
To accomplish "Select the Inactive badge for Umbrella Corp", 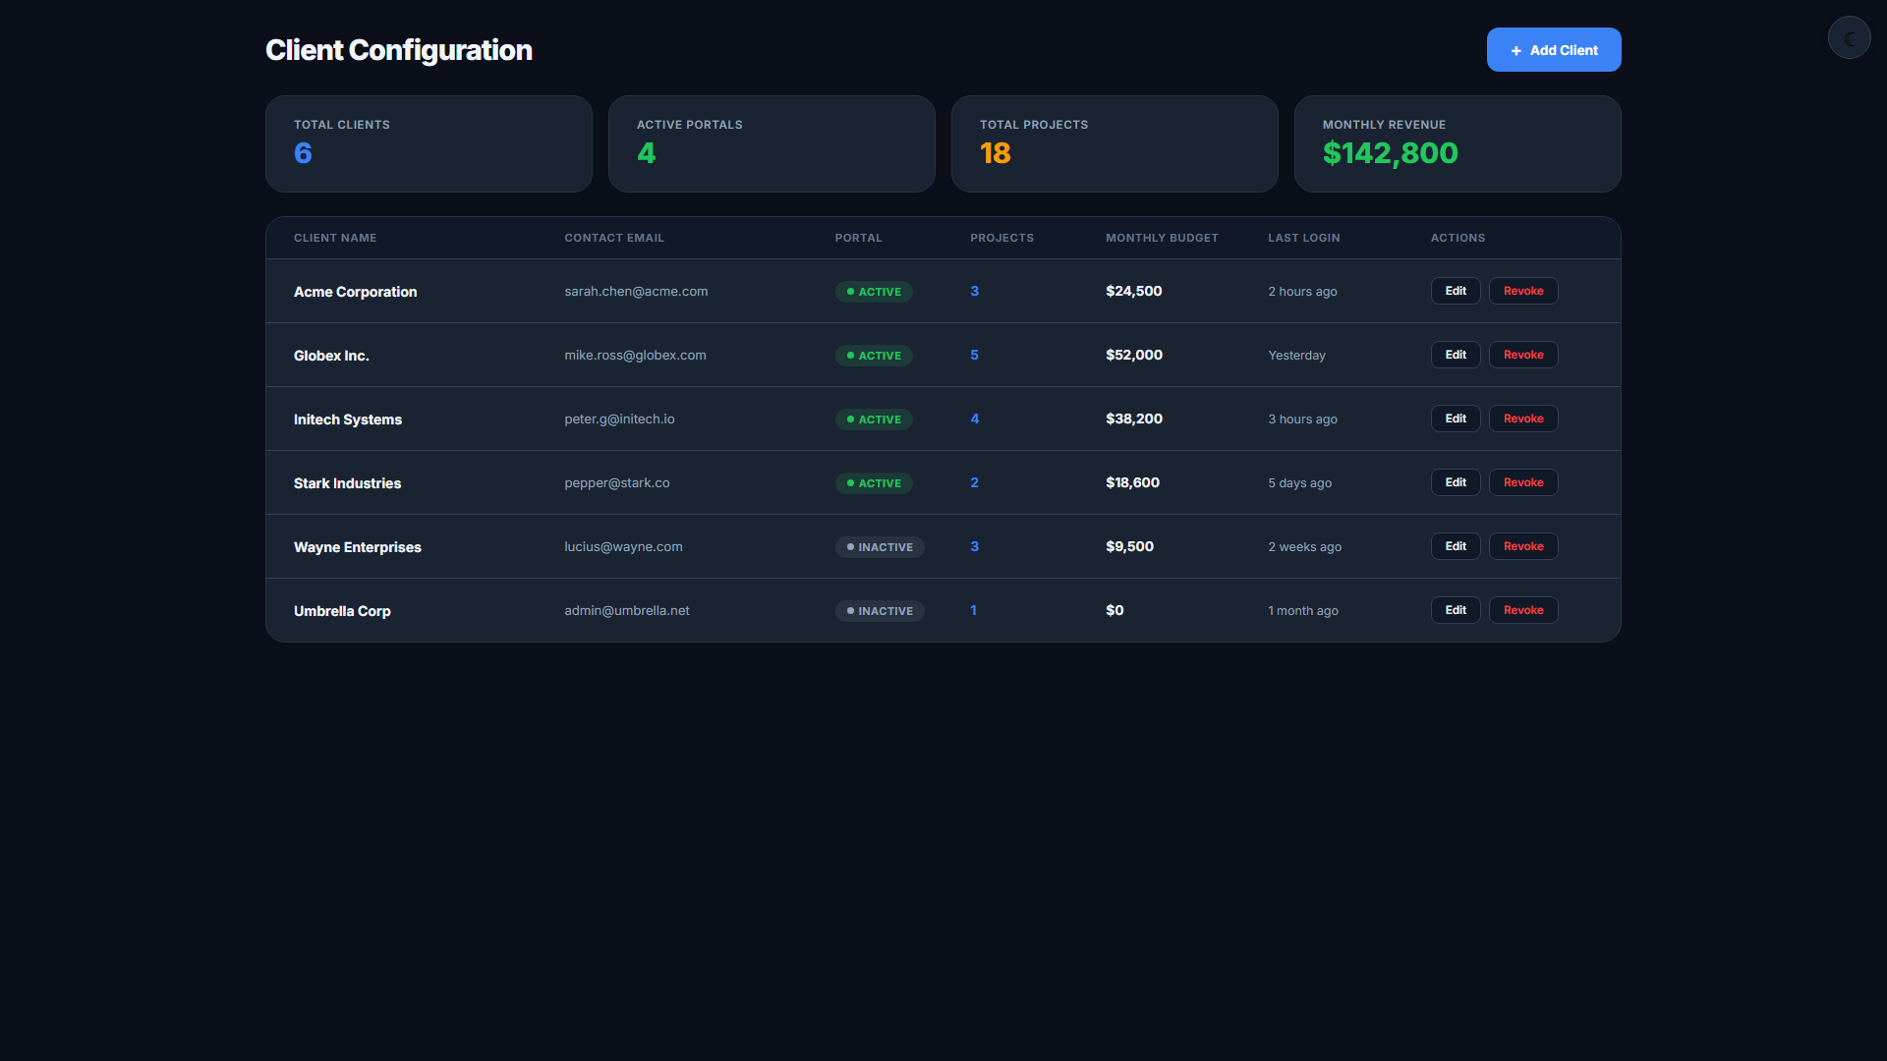I will point(880,611).
